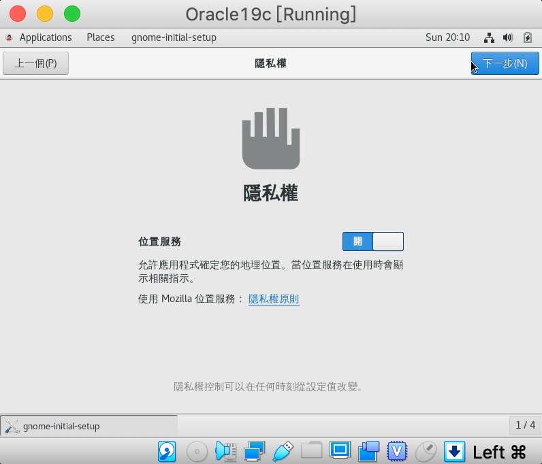Click the gray privacy hand icon
The height and width of the screenshot is (464, 542).
pos(271,139)
